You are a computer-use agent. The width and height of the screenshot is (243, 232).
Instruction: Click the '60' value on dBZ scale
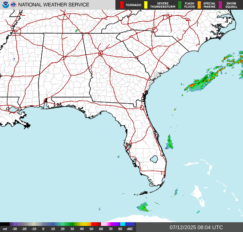[101, 229]
